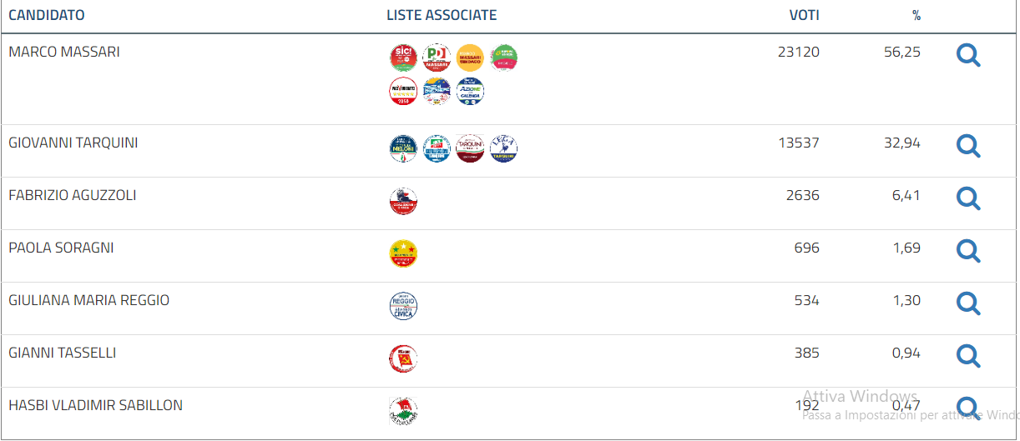Click the Lega Tarquini list logo
The width and height of the screenshot is (1020, 441).
[503, 148]
